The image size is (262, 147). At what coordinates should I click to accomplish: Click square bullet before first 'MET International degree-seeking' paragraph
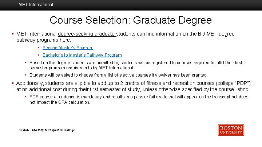pos(13,34)
